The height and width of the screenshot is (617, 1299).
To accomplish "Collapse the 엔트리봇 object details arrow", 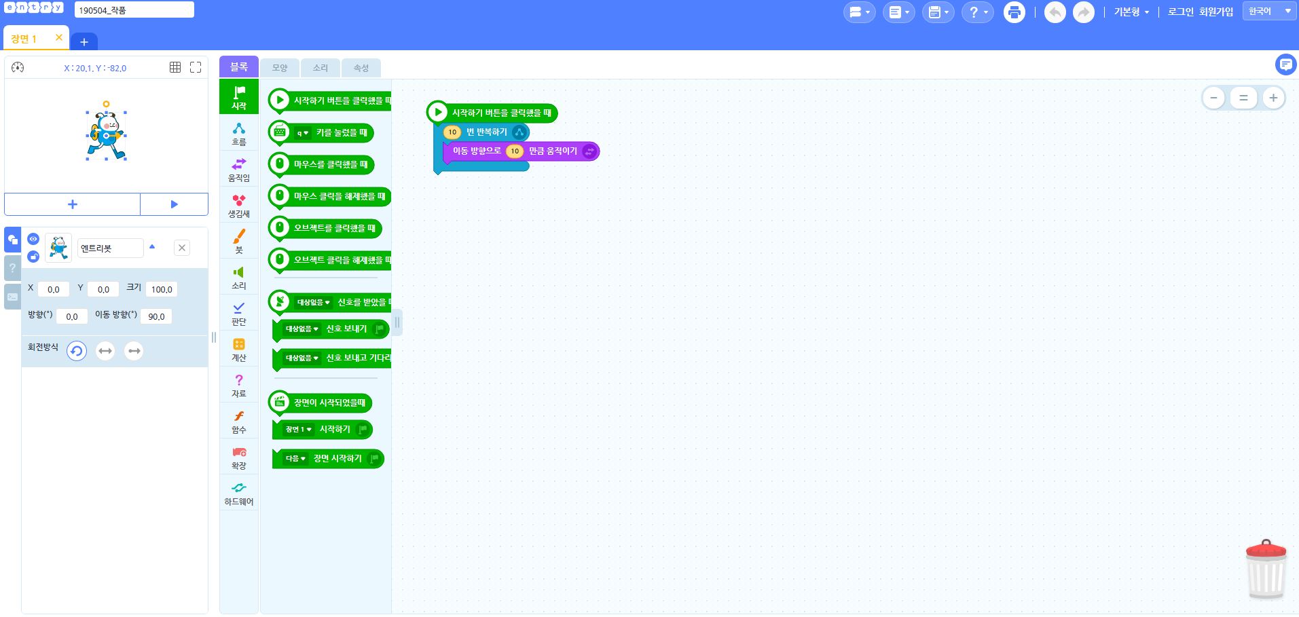I will (x=152, y=247).
